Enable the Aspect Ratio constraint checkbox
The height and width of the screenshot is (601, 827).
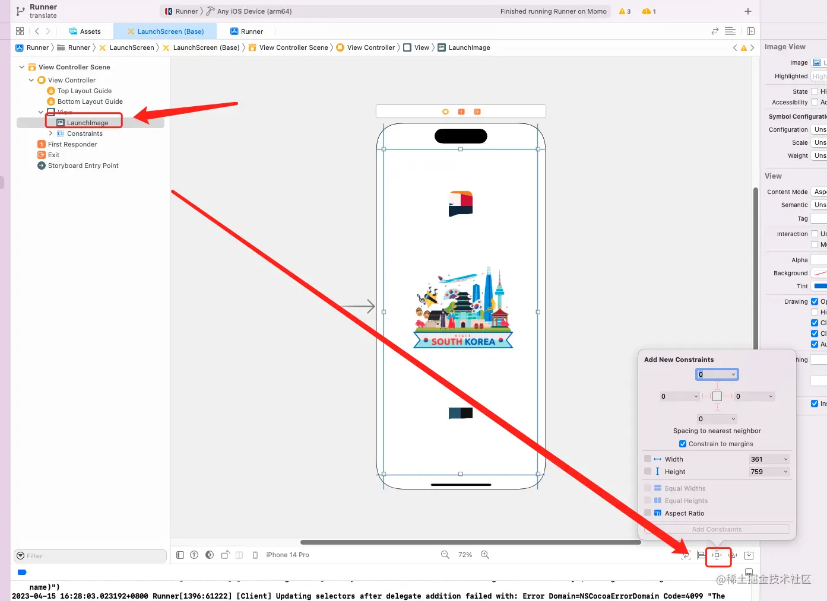[648, 513]
